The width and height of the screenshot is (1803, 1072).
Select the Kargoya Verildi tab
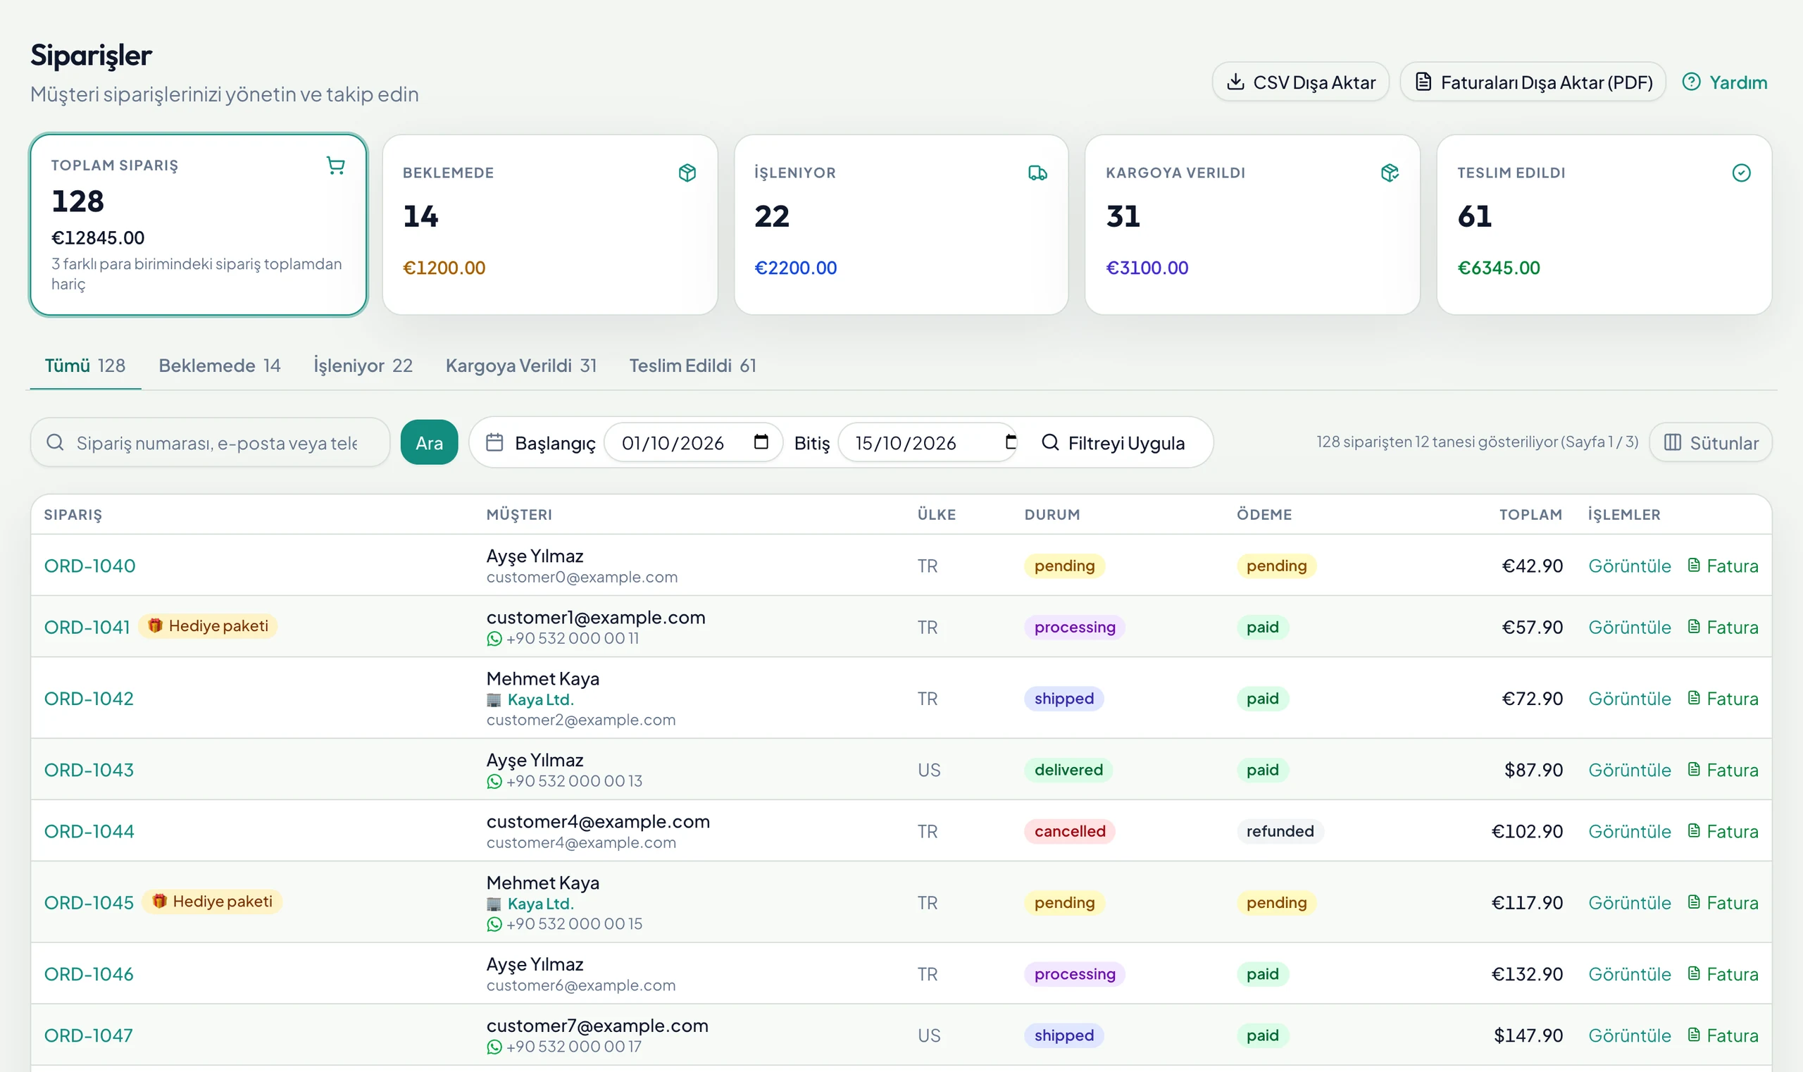(x=520, y=366)
